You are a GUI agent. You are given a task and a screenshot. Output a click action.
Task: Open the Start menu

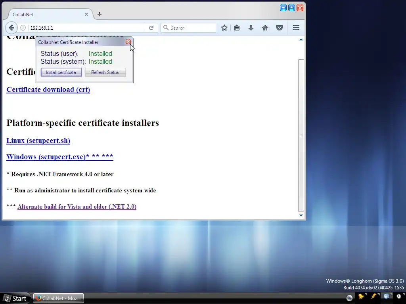(15, 298)
